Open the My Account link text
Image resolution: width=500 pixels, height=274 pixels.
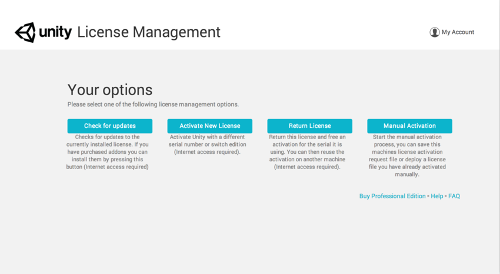point(458,32)
